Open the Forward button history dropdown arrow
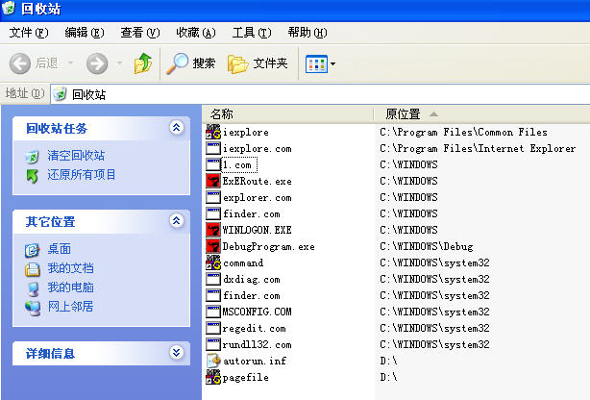The image size is (590, 400). (x=120, y=62)
